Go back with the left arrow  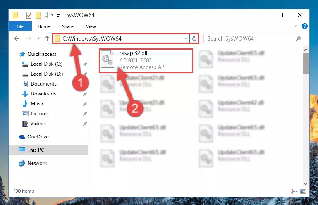coord(17,38)
